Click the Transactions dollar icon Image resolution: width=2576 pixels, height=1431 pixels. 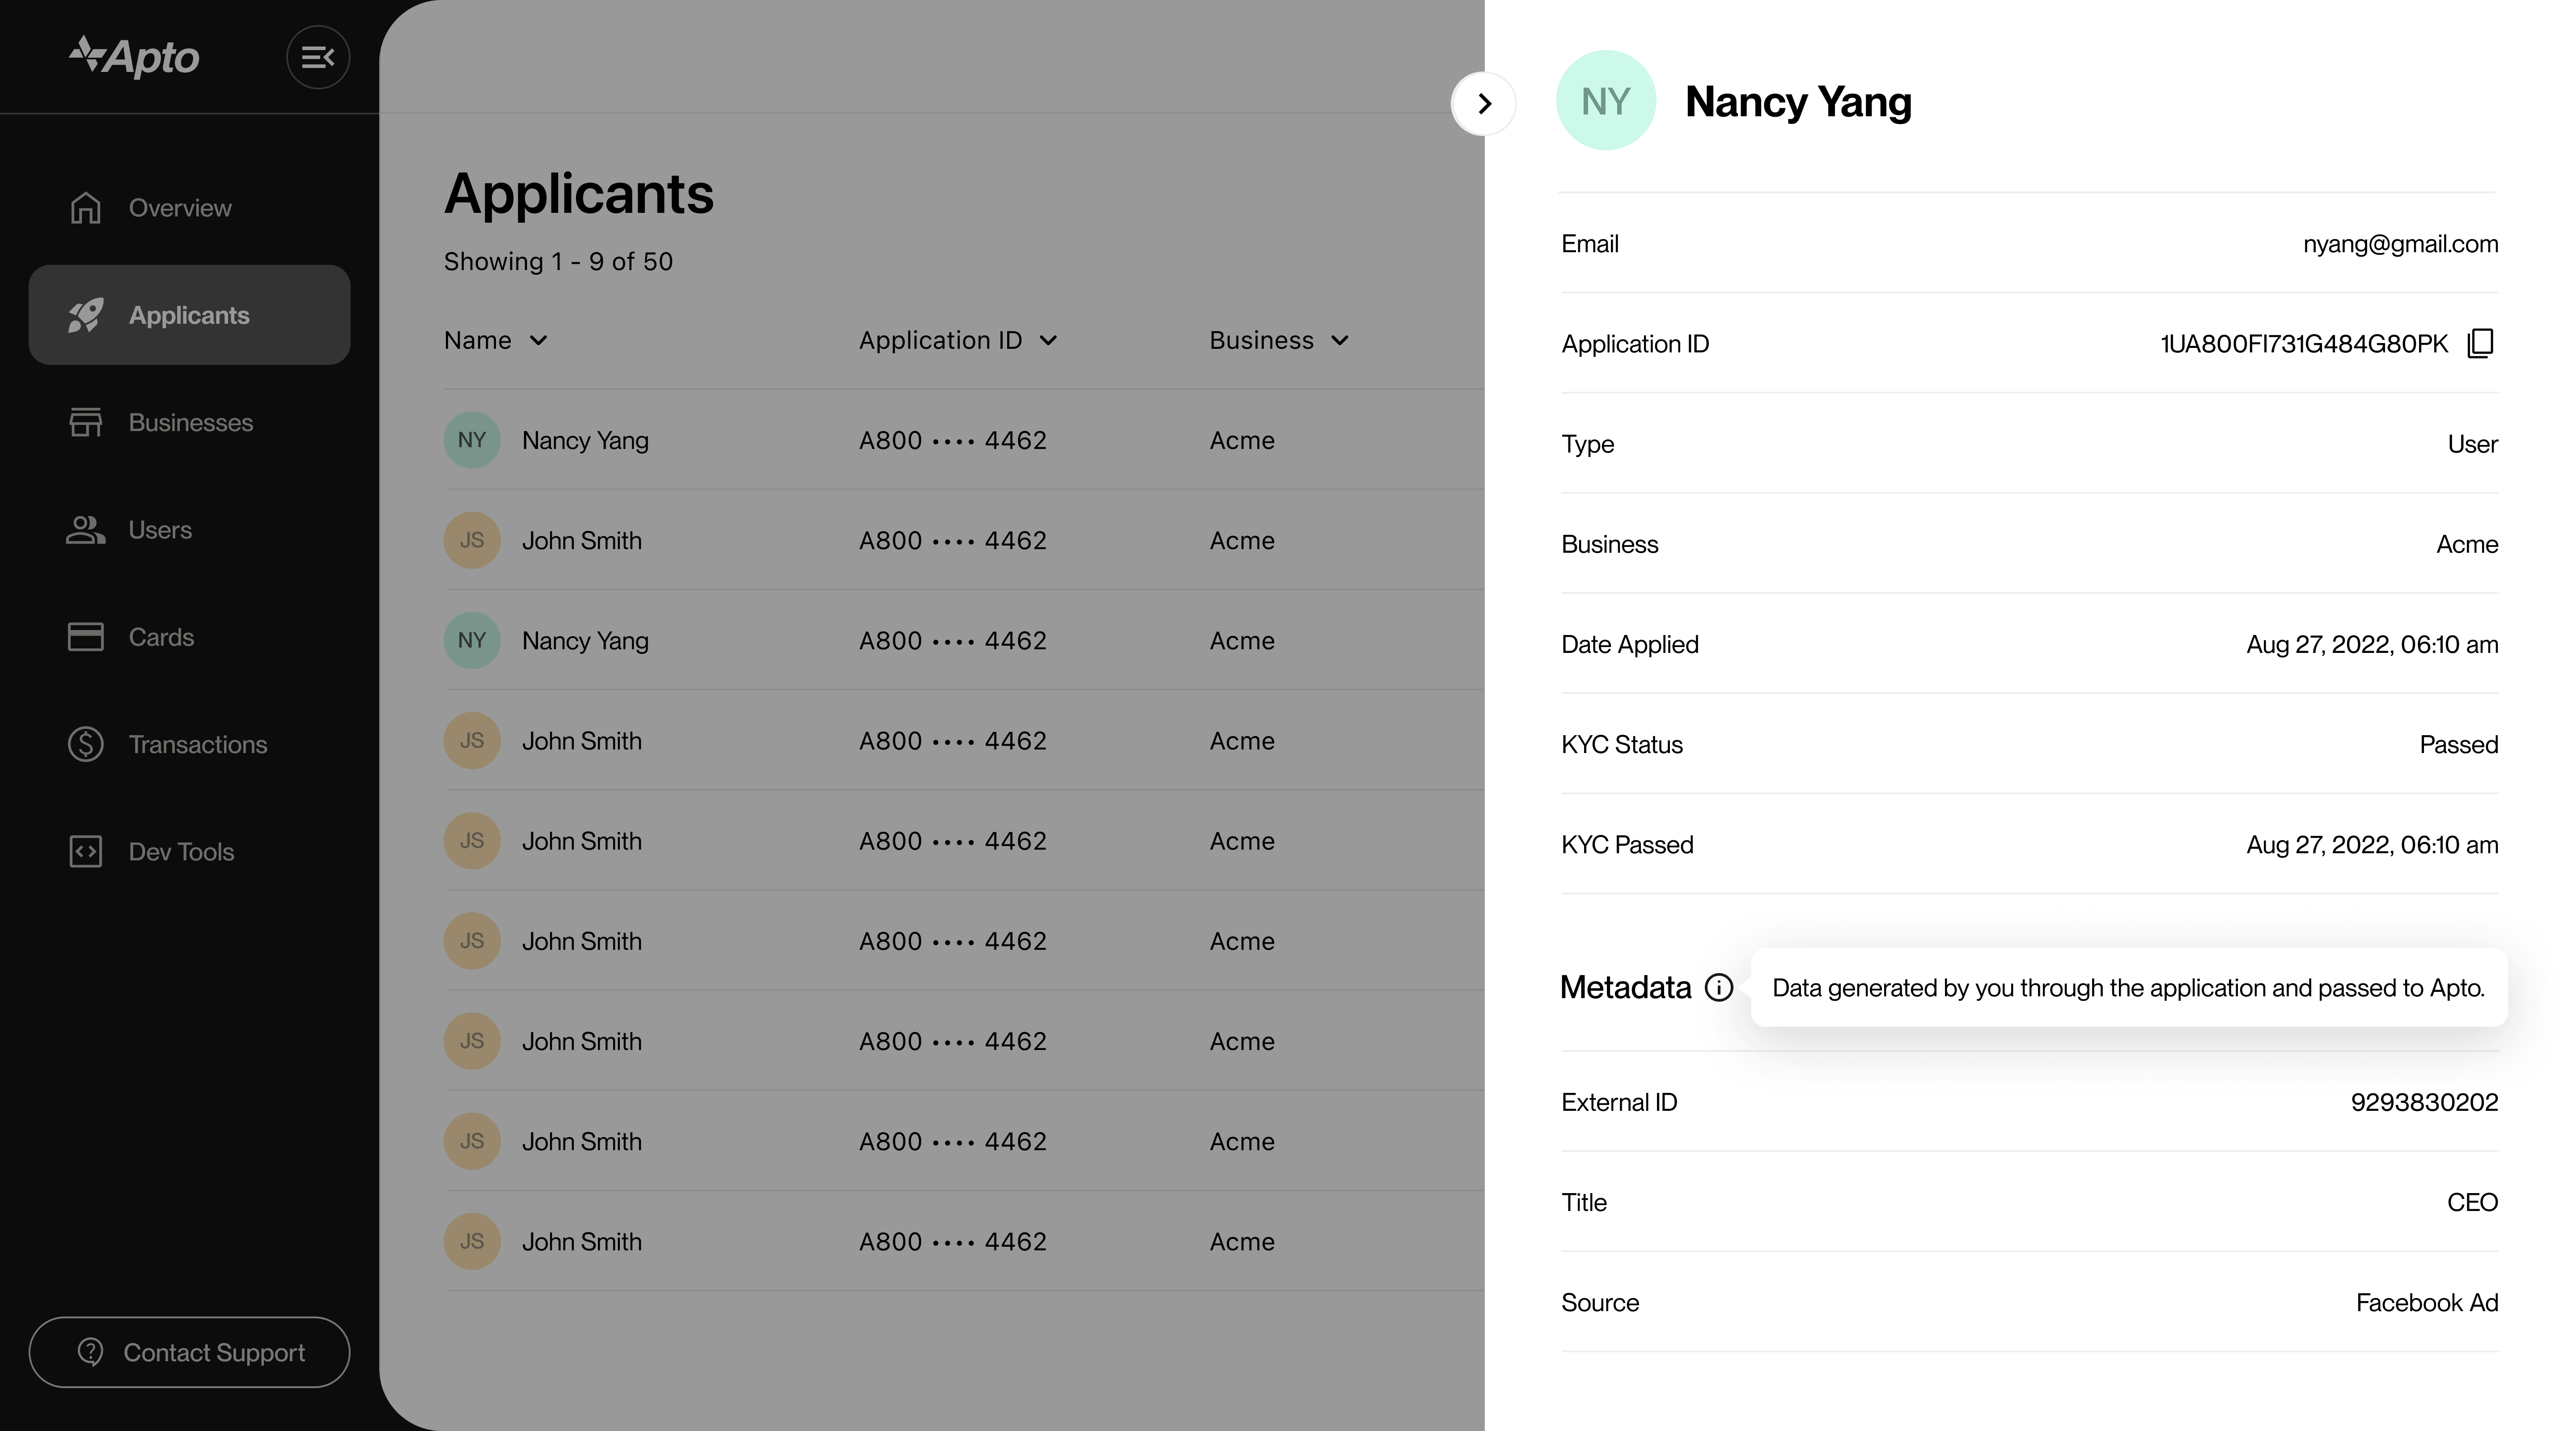[86, 744]
